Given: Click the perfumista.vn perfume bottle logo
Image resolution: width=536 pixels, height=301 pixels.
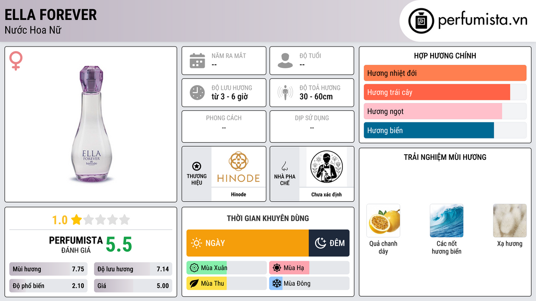Looking at the screenshot, I should (421, 21).
